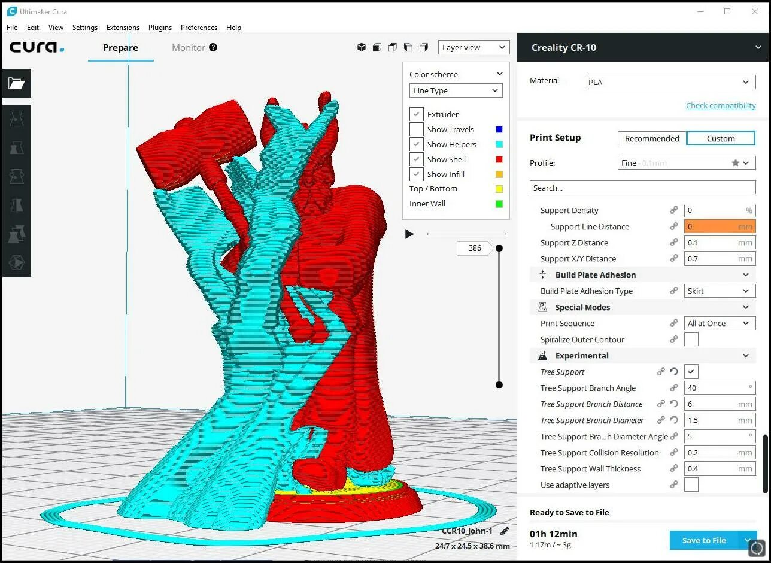Click the Check compatibility link

721,105
